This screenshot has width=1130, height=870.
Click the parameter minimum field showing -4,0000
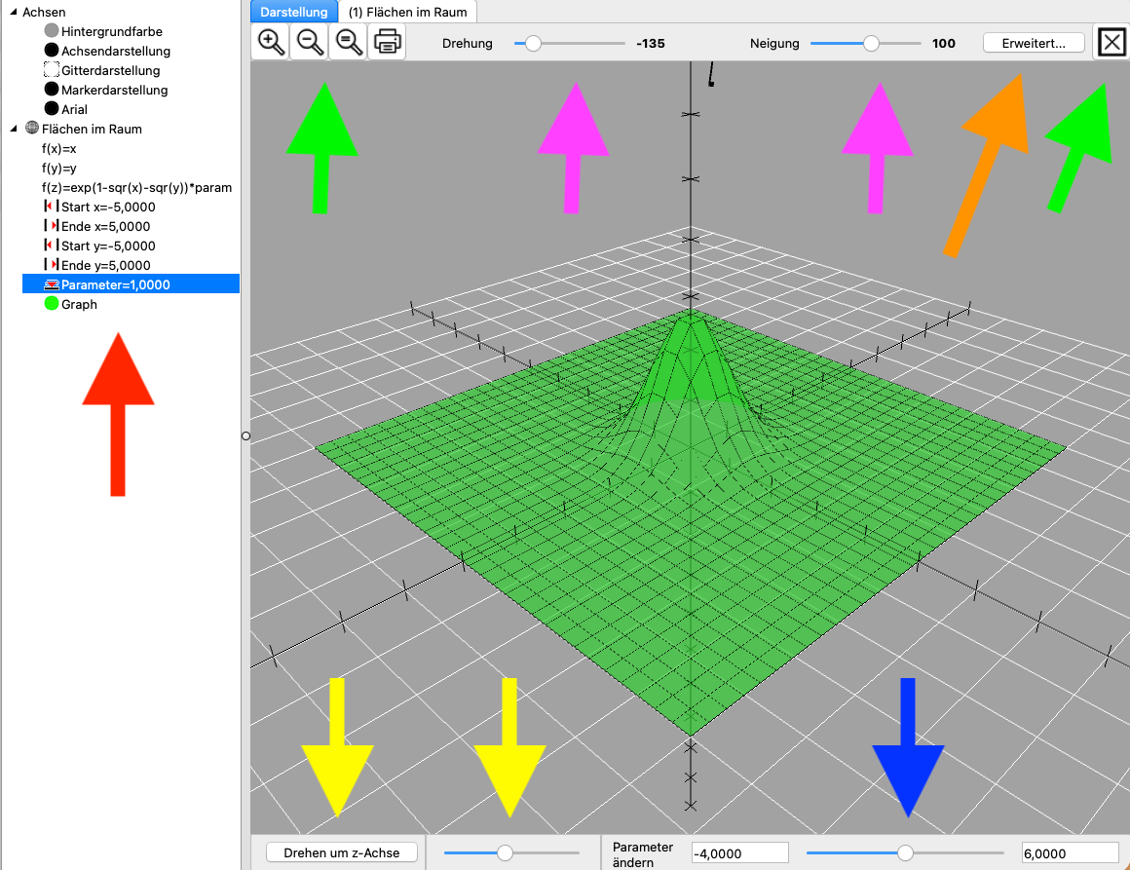(739, 852)
